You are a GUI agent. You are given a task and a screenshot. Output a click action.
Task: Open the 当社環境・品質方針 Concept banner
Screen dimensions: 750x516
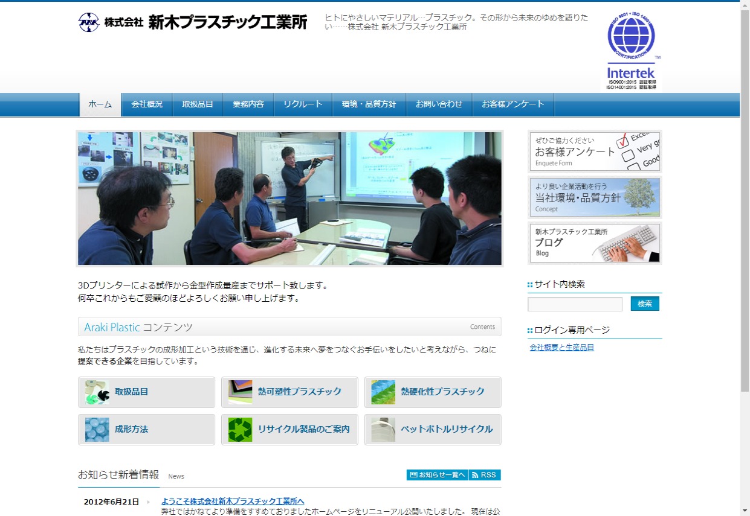coord(595,197)
